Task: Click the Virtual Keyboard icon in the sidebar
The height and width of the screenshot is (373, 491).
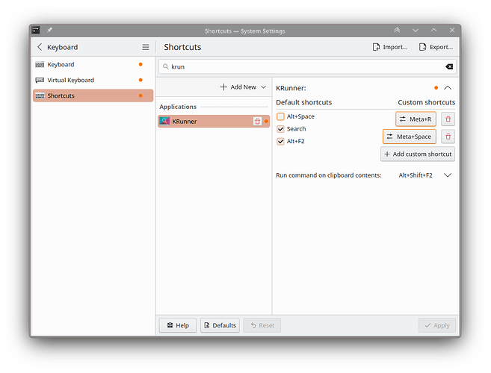Action: pyautogui.click(x=40, y=80)
